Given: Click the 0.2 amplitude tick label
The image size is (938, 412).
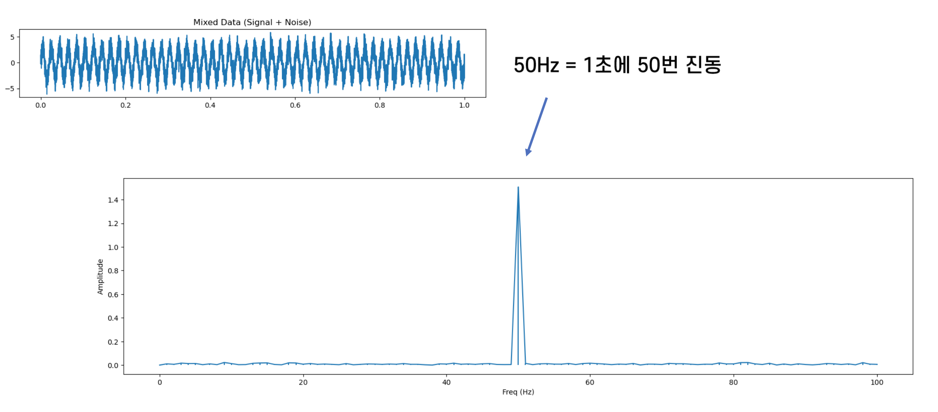Looking at the screenshot, I should (x=113, y=342).
